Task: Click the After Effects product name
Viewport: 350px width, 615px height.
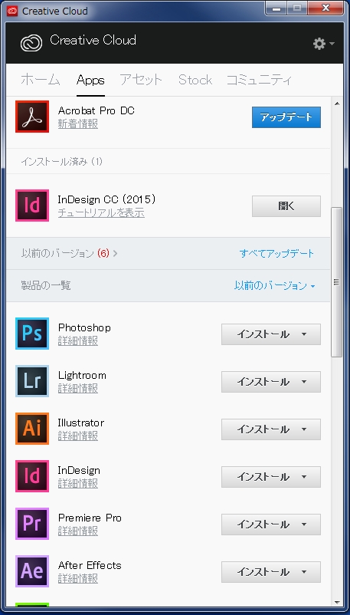Action: [x=90, y=565]
